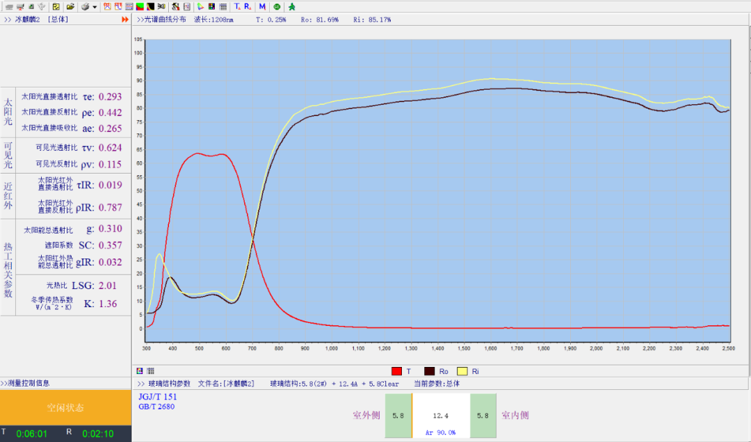Click the blue R reflectance toolbar icon
This screenshot has width=751, height=442.
pyautogui.click(x=248, y=7)
